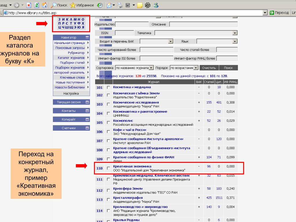Click the flower-shaped toolbar icon
The height and width of the screenshot is (222, 296).
pyautogui.click(x=148, y=5)
